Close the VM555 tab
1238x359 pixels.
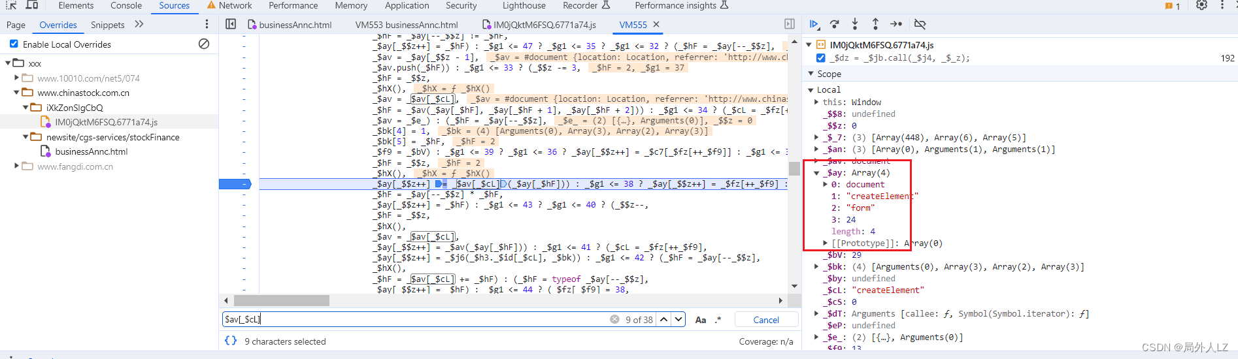tap(656, 24)
